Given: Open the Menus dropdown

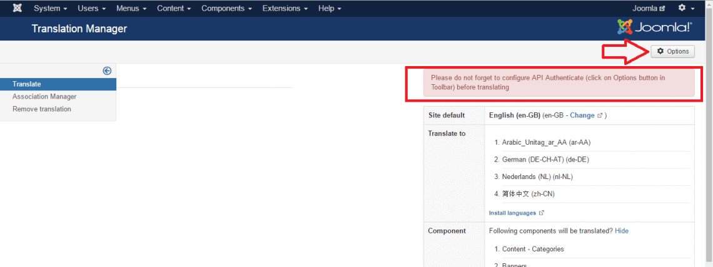Looking at the screenshot, I should (131, 8).
